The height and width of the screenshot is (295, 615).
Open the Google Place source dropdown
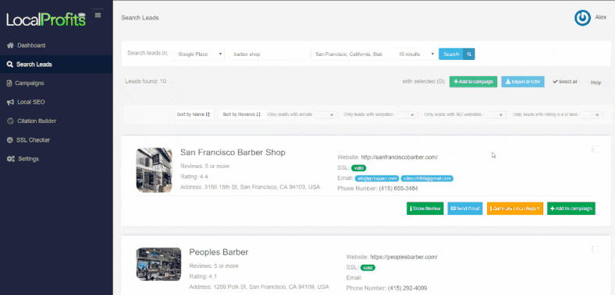click(200, 54)
